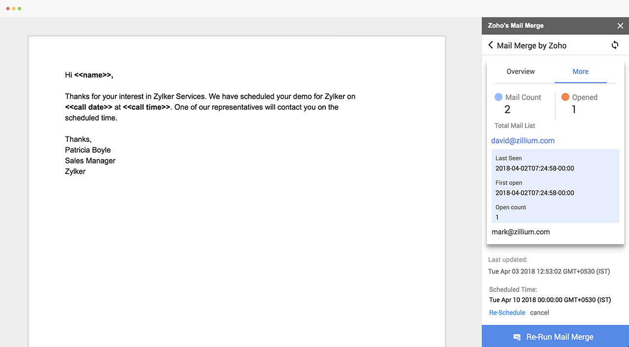
Task: Click the <<call date>> merge field
Action: click(x=89, y=107)
